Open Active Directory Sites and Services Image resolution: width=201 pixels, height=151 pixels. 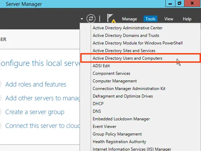point(124,51)
